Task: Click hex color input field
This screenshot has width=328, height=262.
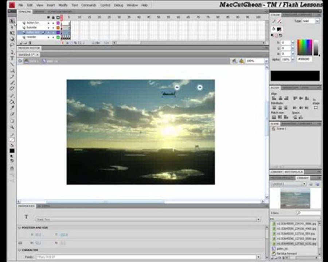Action: pos(305,59)
